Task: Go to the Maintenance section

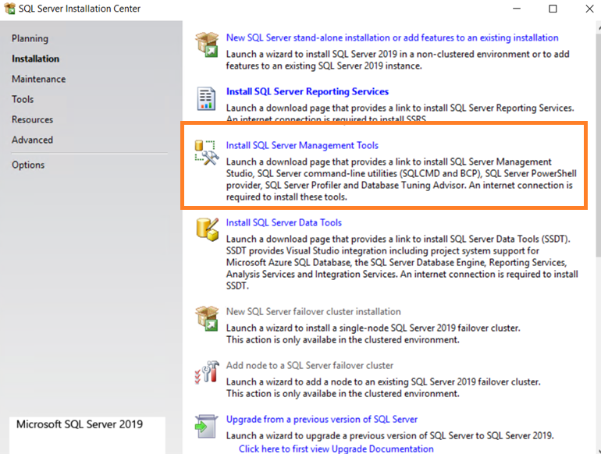Action: 39,79
